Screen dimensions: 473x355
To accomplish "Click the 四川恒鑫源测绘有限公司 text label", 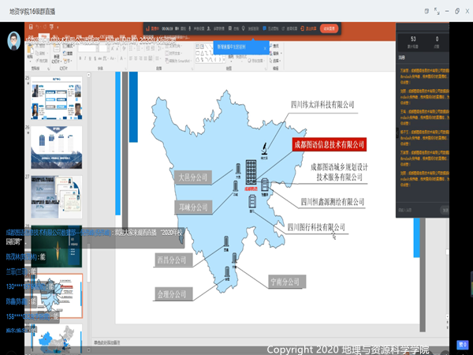I will [332, 202].
